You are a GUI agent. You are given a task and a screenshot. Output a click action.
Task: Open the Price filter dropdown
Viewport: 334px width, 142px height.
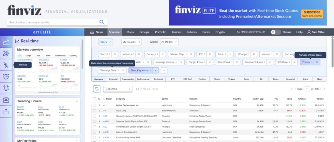(221, 54)
